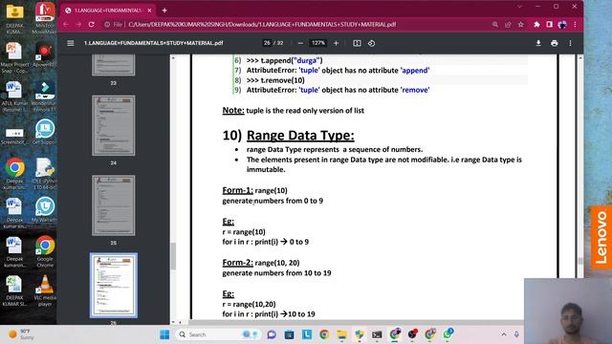
Task: Click the Chrome tab search chevron
Action: pyautogui.click(x=519, y=7)
